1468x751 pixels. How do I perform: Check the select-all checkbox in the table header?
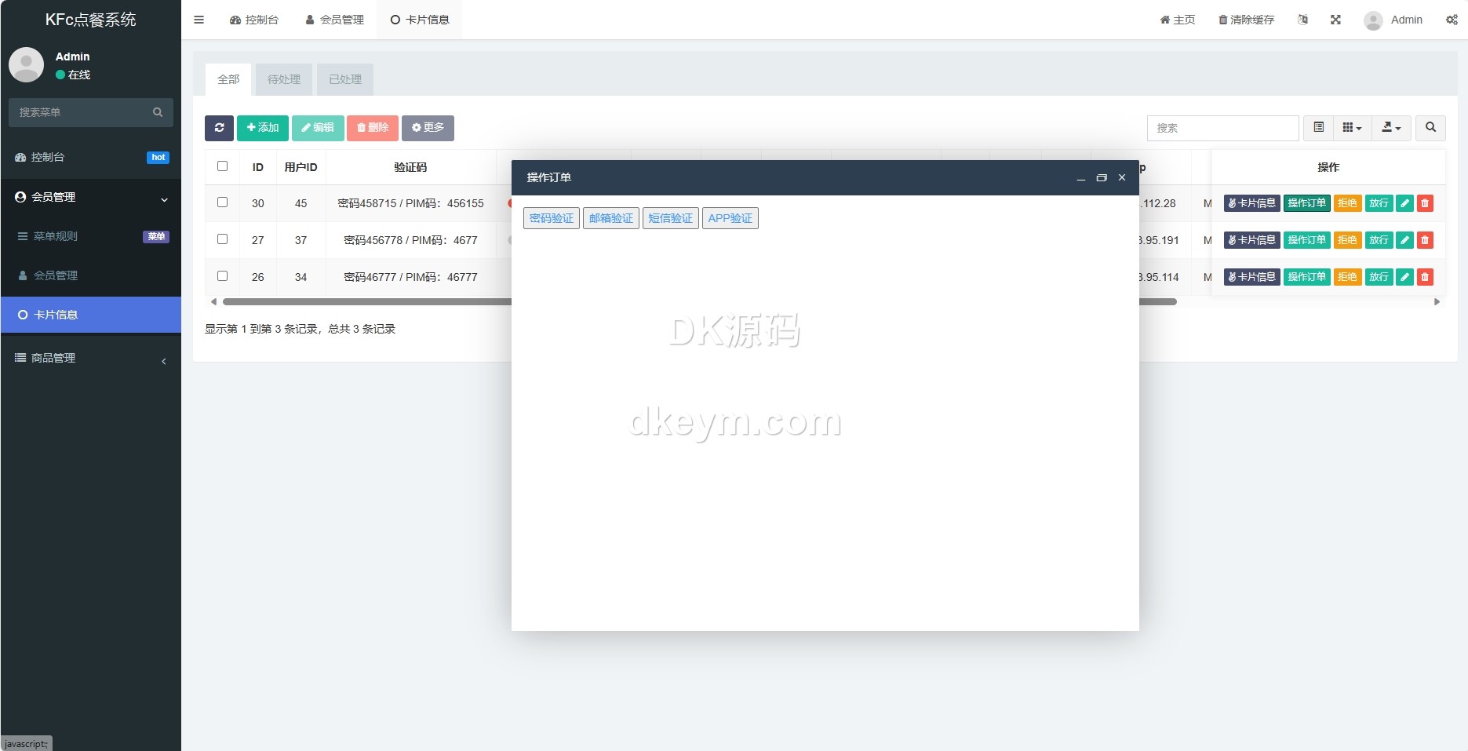tap(223, 166)
